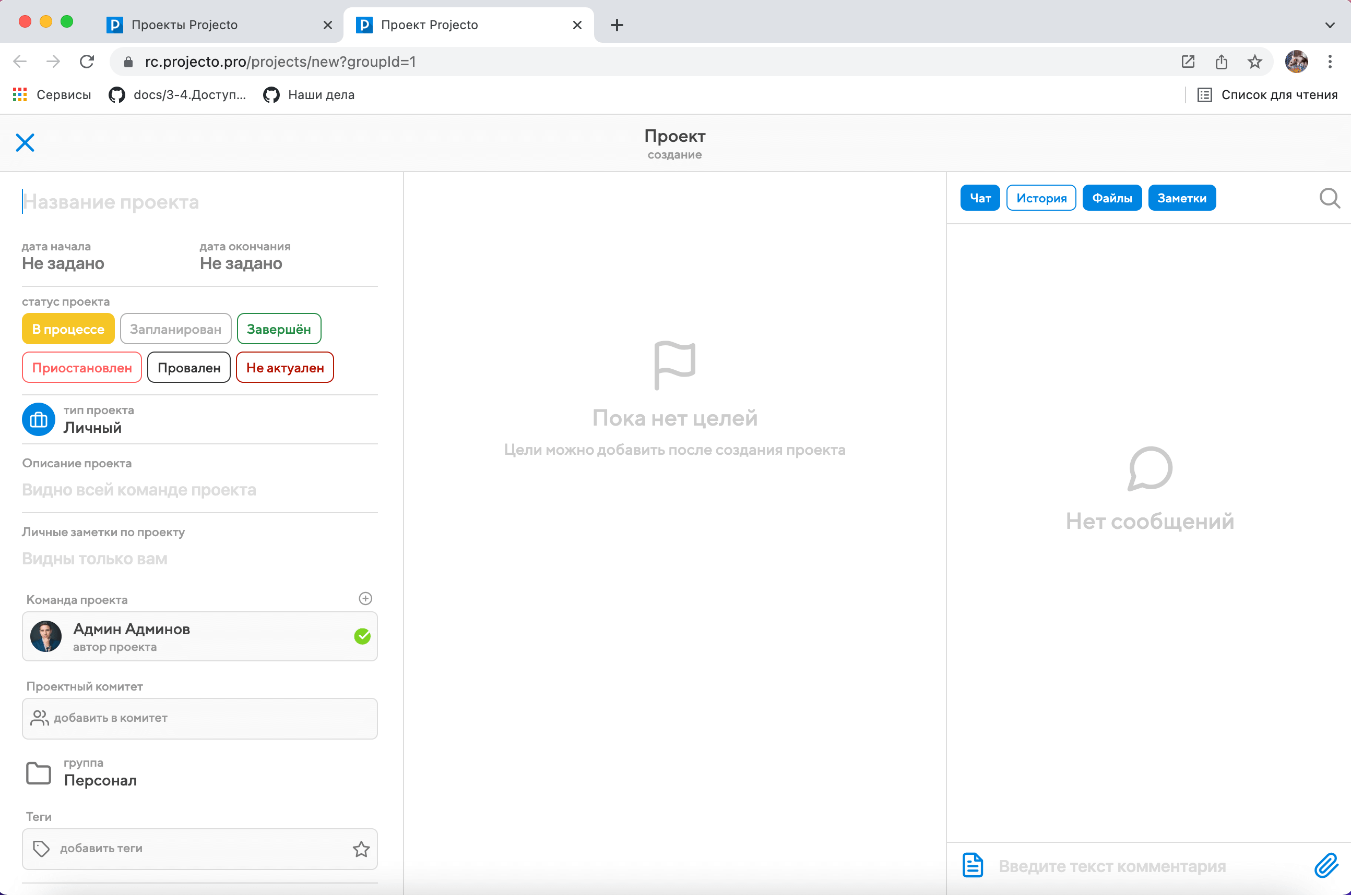Viewport: 1351px width, 895px height.
Task: Click the blue X to close project creation
Action: (25, 143)
